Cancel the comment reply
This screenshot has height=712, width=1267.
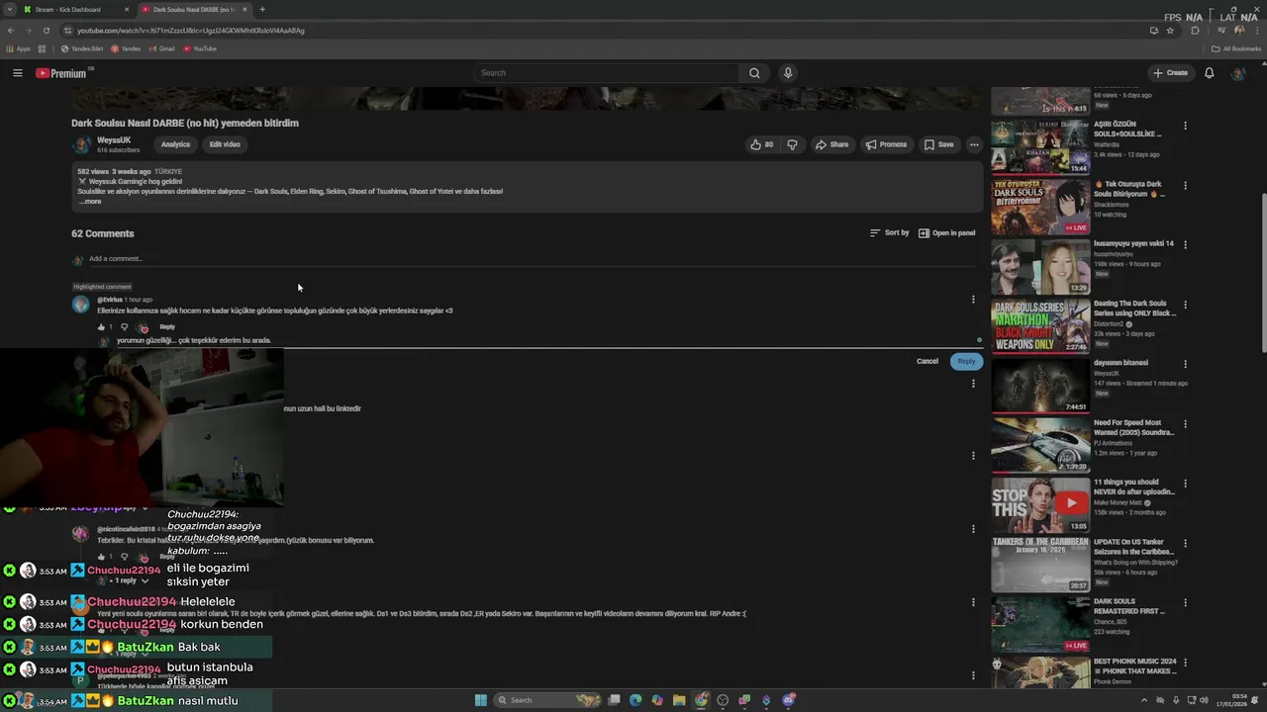(x=927, y=361)
